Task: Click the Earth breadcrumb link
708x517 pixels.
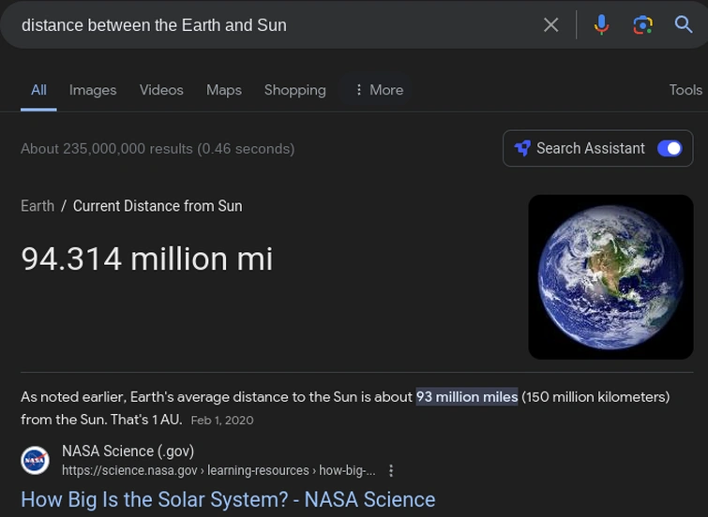Action: pyautogui.click(x=38, y=206)
